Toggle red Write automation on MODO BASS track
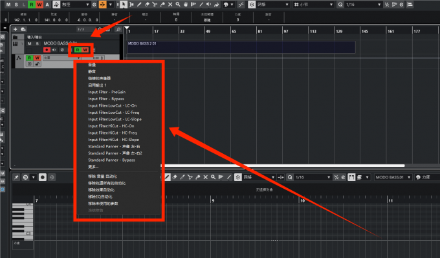 (x=85, y=50)
